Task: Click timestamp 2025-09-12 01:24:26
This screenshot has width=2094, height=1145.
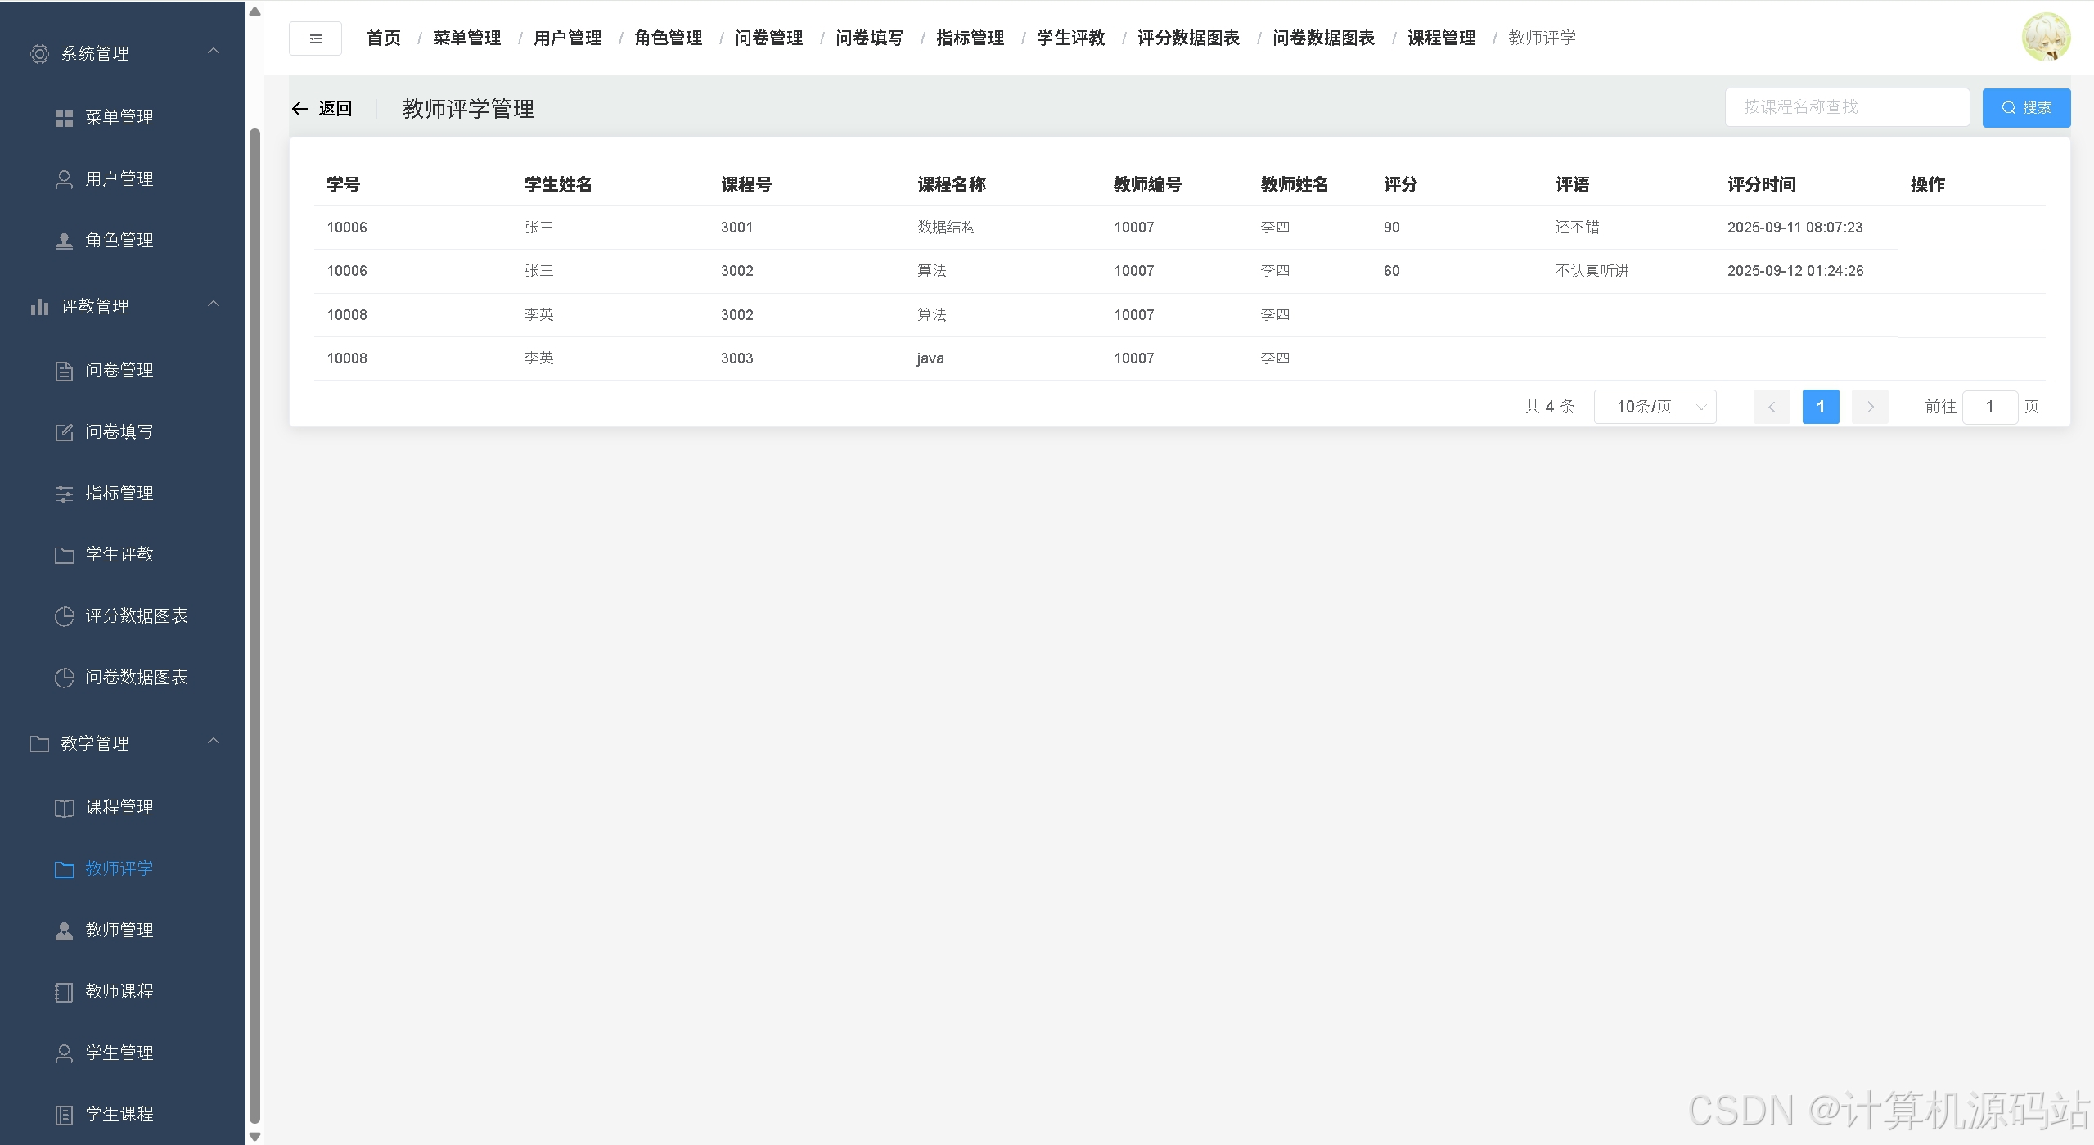Action: 1795,271
